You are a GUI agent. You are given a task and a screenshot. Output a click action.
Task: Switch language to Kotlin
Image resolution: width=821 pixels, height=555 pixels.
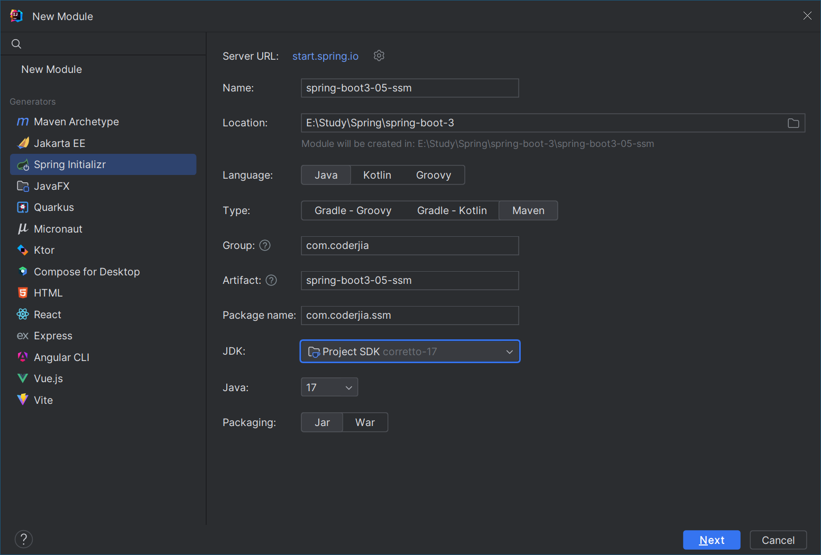tap(377, 175)
